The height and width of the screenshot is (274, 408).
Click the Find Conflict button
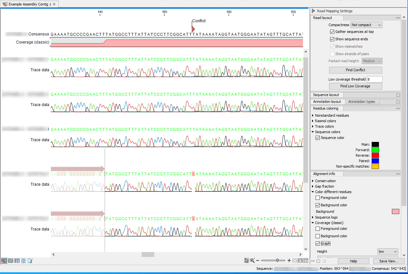click(x=355, y=70)
